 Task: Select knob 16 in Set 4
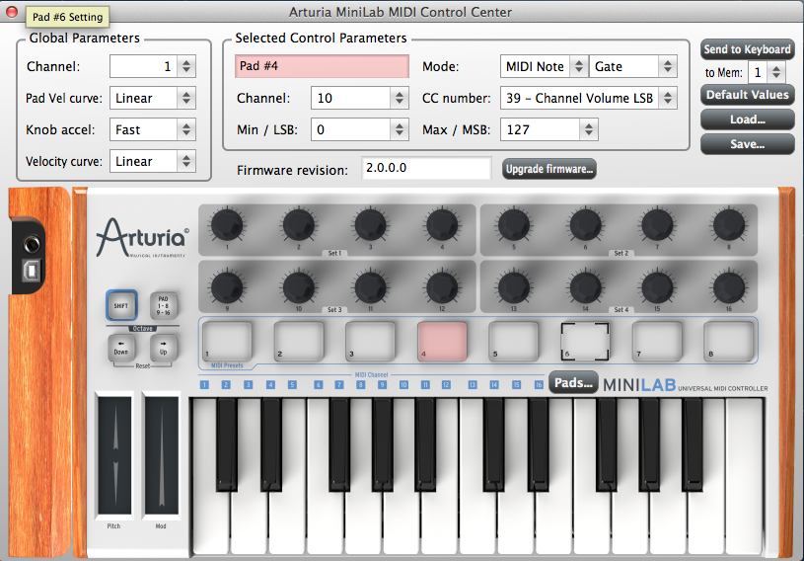click(x=729, y=287)
